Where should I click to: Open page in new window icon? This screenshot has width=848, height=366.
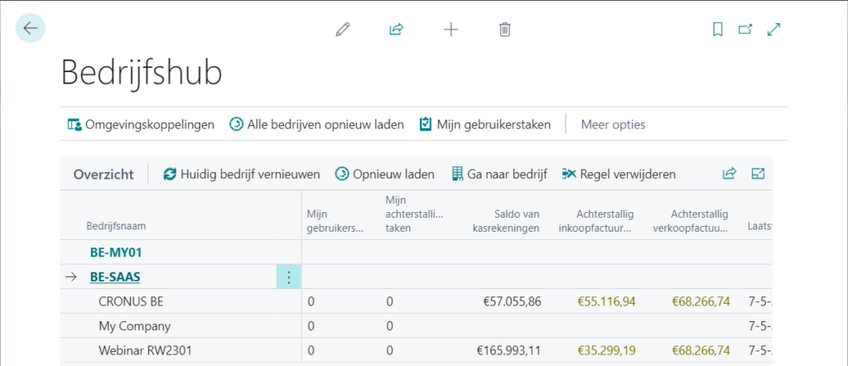click(745, 30)
